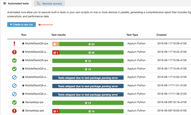Click the green checkmark beside SampleApp.ipa
The height and width of the screenshot is (115, 191).
coord(15,103)
